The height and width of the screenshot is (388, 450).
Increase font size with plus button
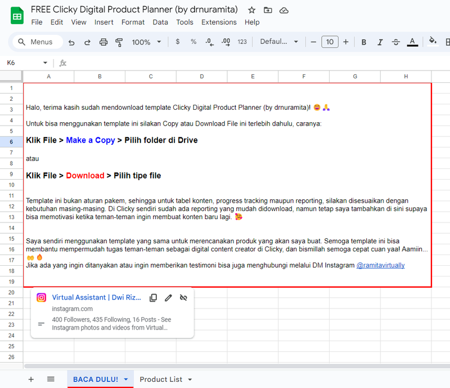coord(346,42)
